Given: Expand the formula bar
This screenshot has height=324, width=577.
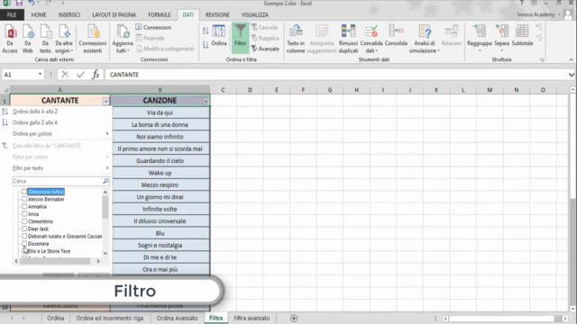Looking at the screenshot, I should click(x=571, y=75).
